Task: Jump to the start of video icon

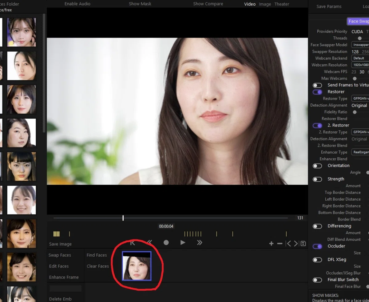Action: tap(133, 243)
